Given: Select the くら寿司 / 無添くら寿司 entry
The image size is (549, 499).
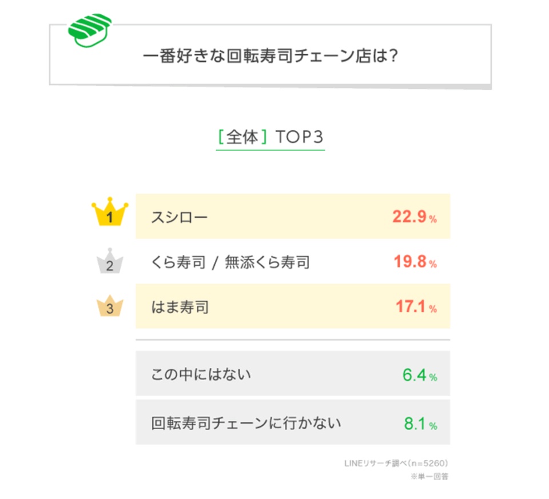Looking at the screenshot, I should tap(230, 262).
